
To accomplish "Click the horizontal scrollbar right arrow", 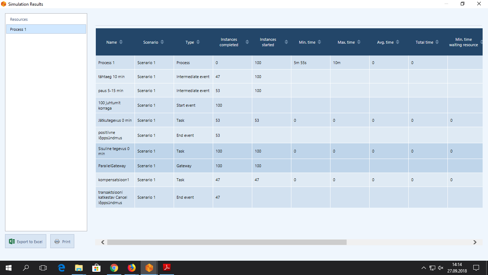I will [x=475, y=242].
